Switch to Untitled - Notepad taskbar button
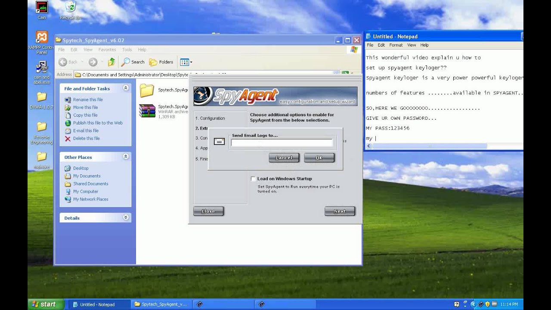Image resolution: width=551 pixels, height=310 pixels. coord(99,304)
